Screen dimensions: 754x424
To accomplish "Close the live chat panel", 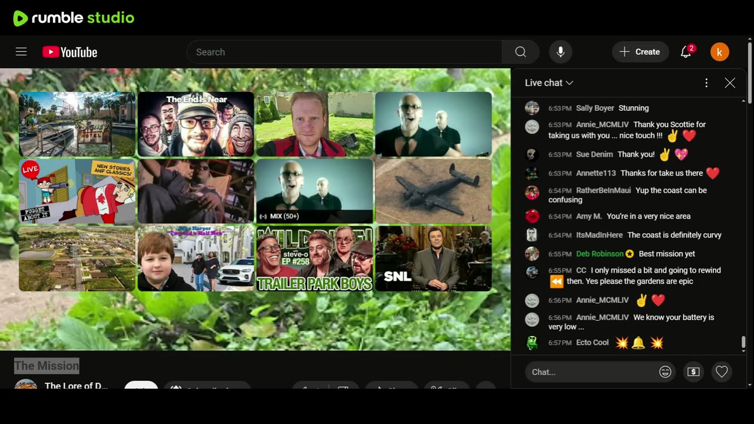I will (x=730, y=83).
